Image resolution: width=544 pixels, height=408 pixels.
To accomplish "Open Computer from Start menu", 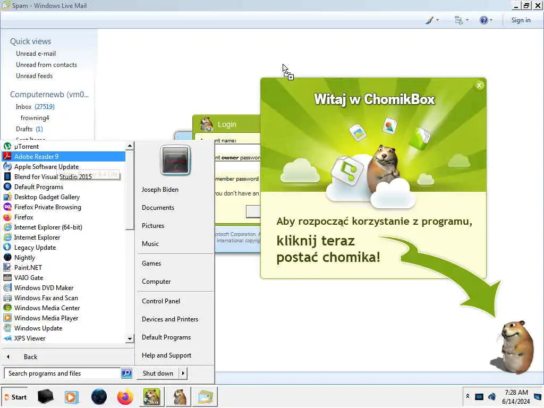I will (156, 282).
